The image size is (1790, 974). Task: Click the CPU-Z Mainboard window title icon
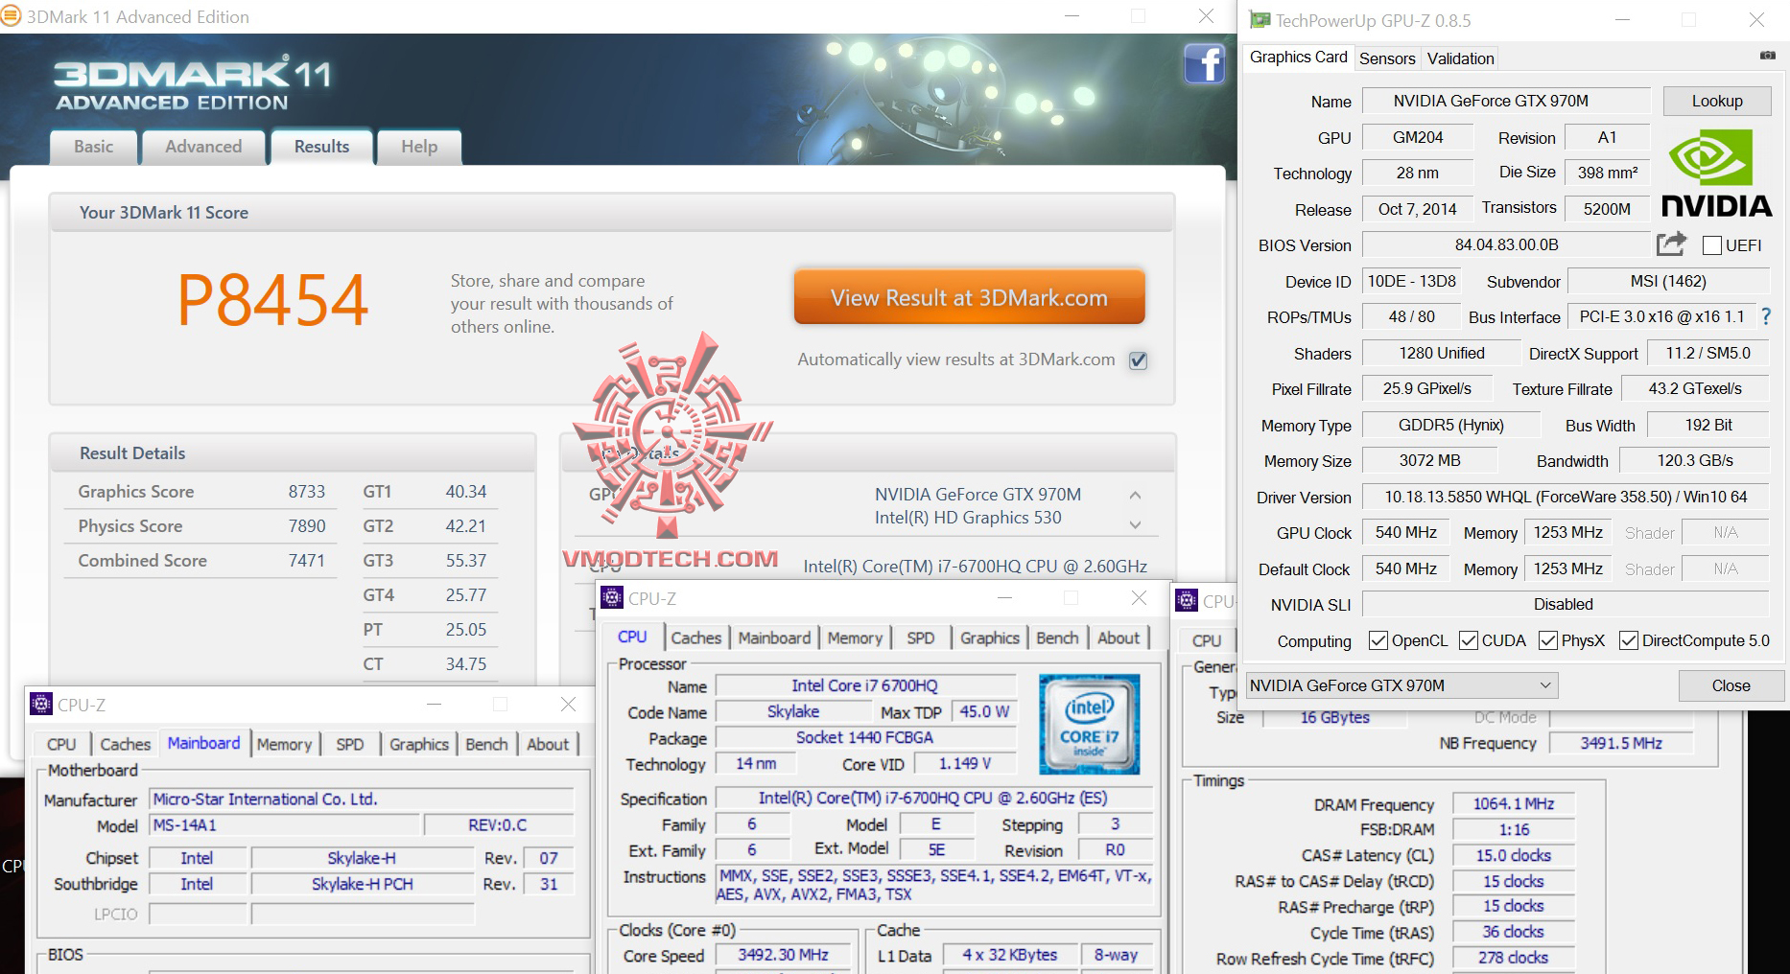click(41, 704)
